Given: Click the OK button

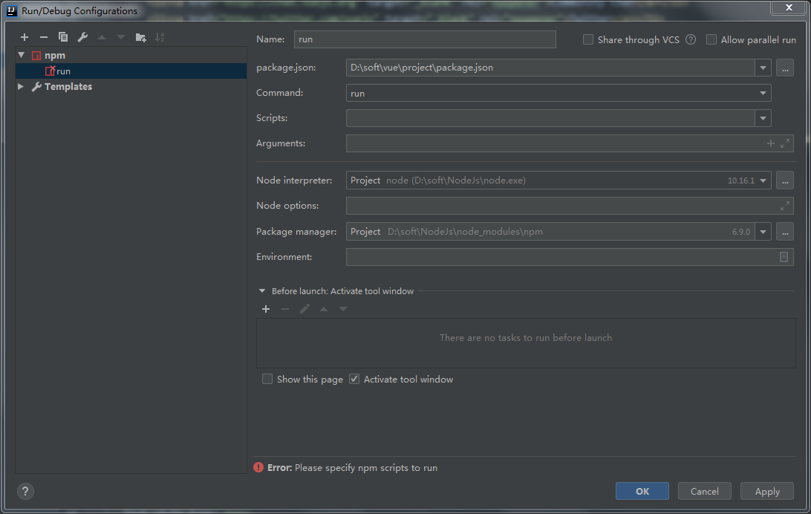Looking at the screenshot, I should coord(642,491).
